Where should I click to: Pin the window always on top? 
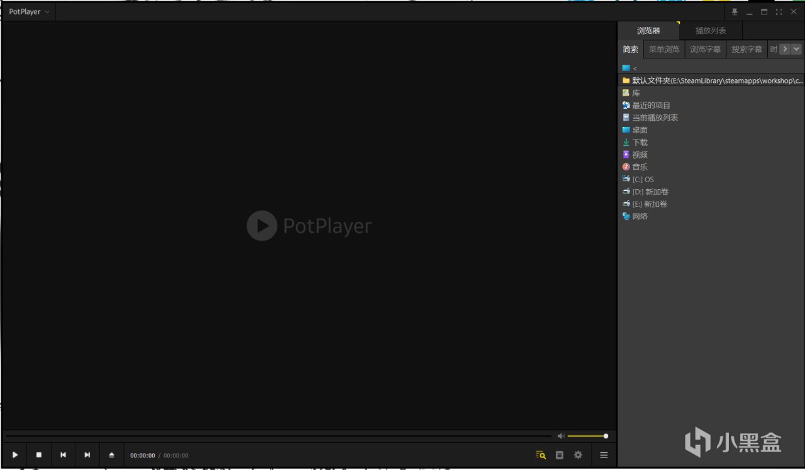pos(735,12)
